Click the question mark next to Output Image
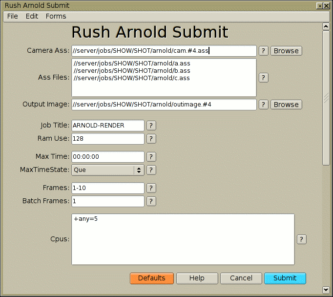333x297 pixels. pos(263,105)
